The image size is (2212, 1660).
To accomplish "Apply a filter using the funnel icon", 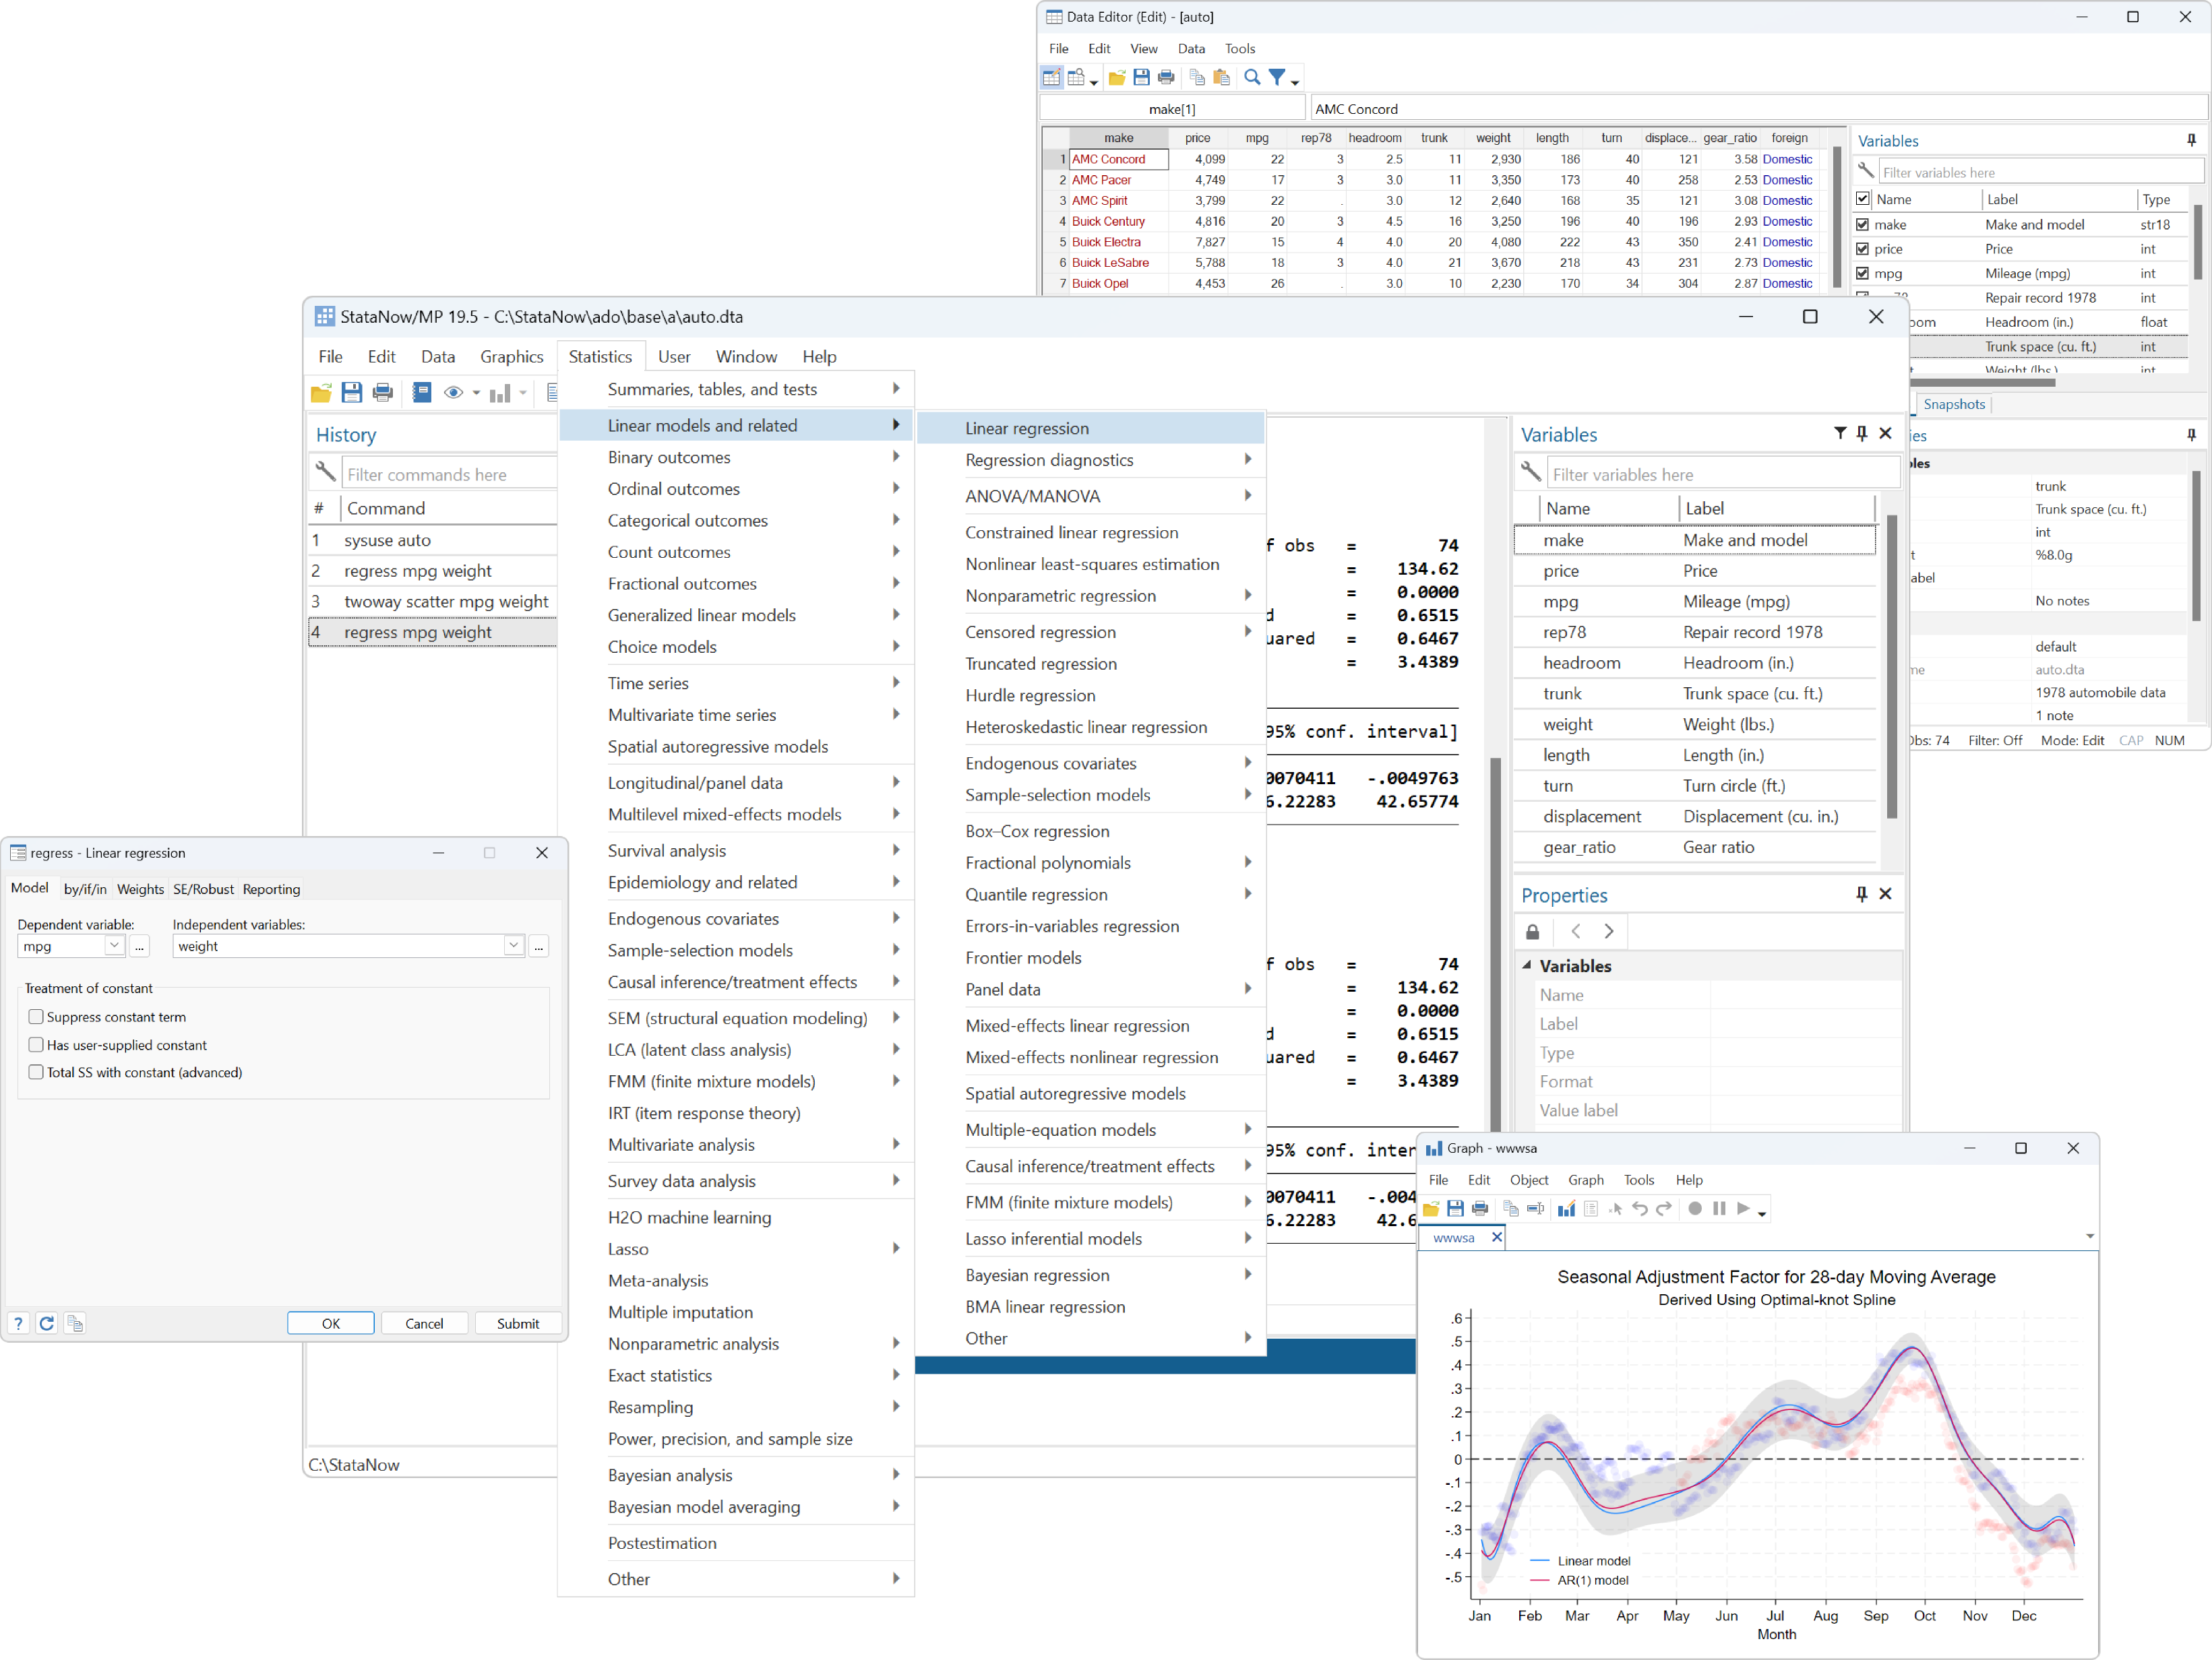I will (1277, 77).
